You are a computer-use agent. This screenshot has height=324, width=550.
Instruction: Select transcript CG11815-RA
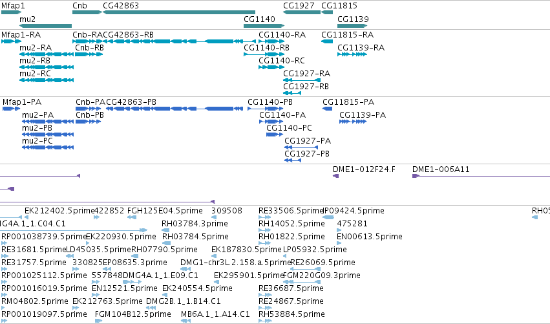point(327,41)
